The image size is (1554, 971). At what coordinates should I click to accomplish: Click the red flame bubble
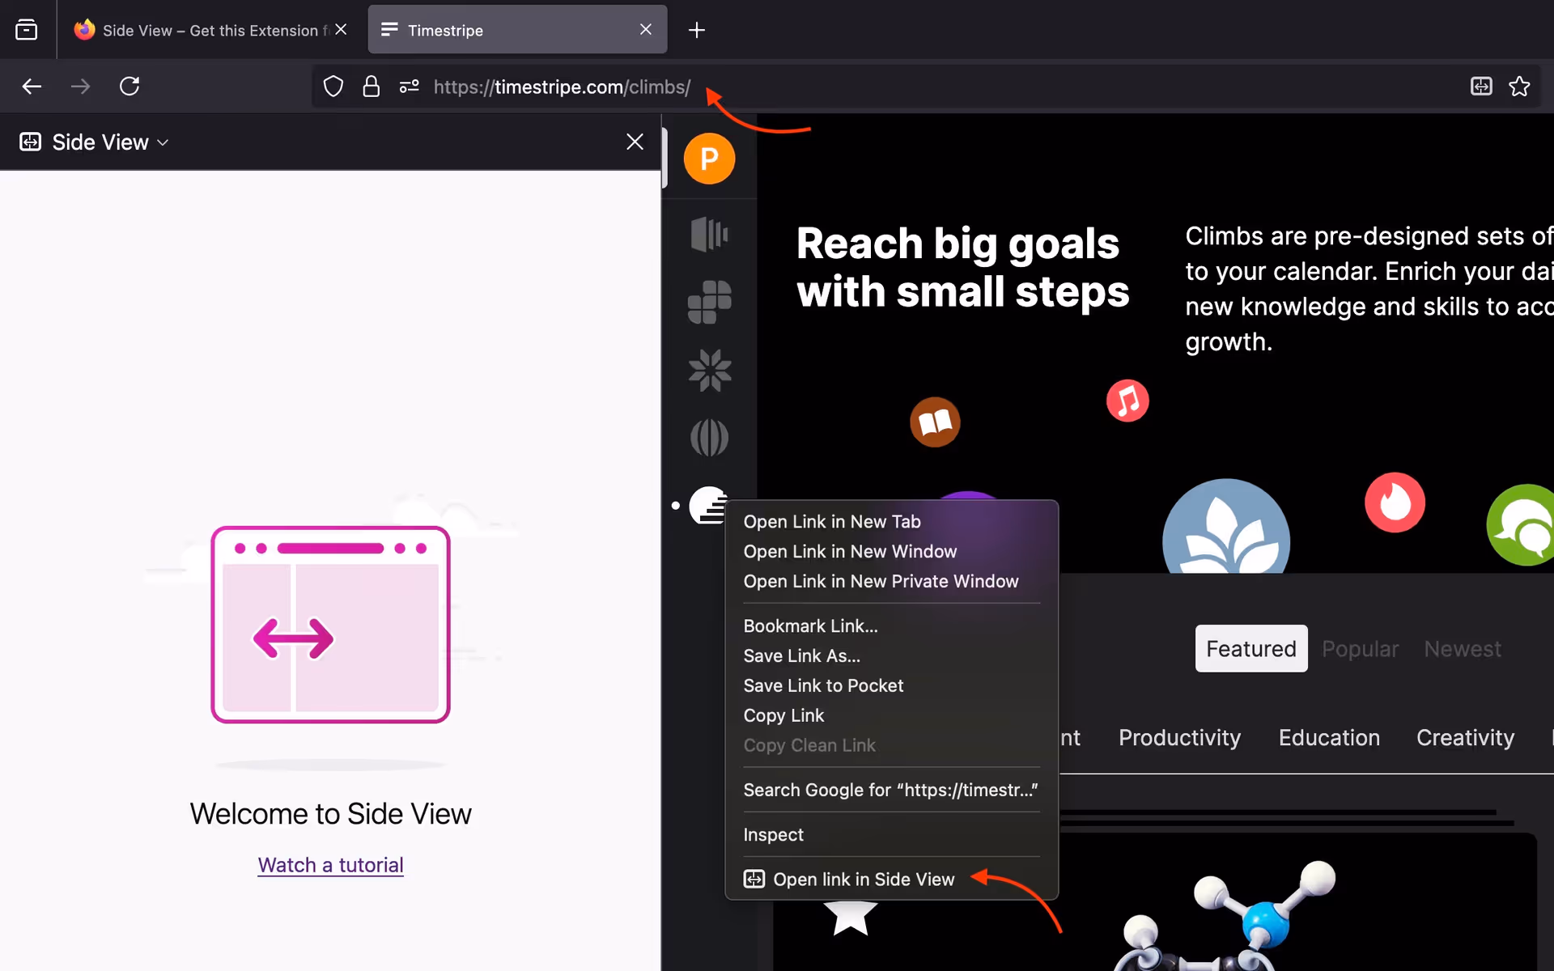(x=1395, y=502)
